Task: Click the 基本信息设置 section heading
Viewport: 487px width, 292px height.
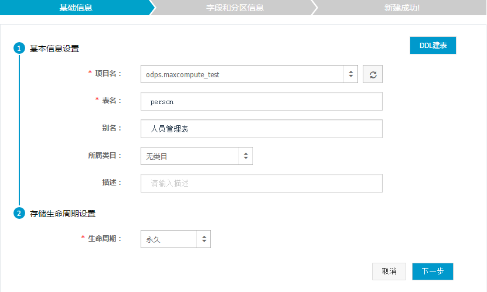Action: (55, 49)
